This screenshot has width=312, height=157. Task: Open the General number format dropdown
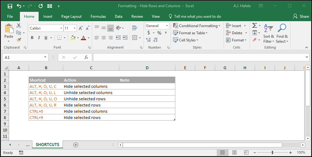(x=167, y=26)
